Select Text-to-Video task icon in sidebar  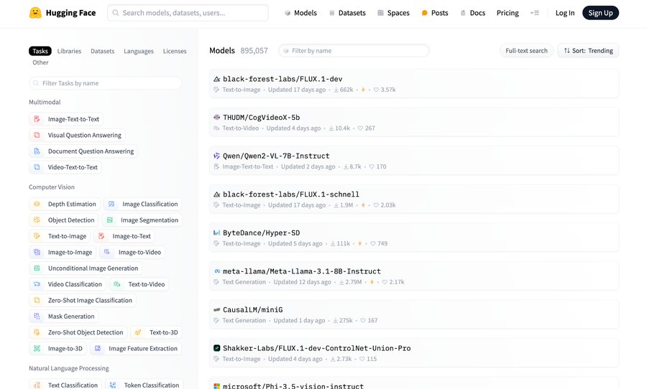116,284
